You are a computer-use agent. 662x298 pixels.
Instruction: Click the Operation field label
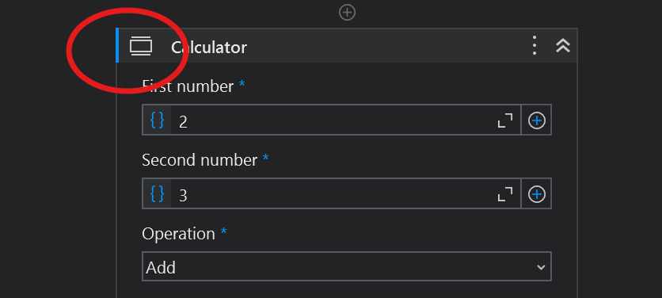tap(178, 233)
